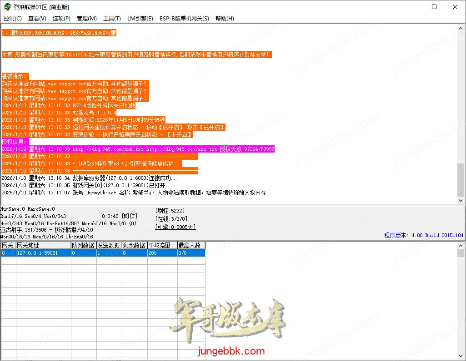
Task: Maximize the application window
Action: coord(434,7)
